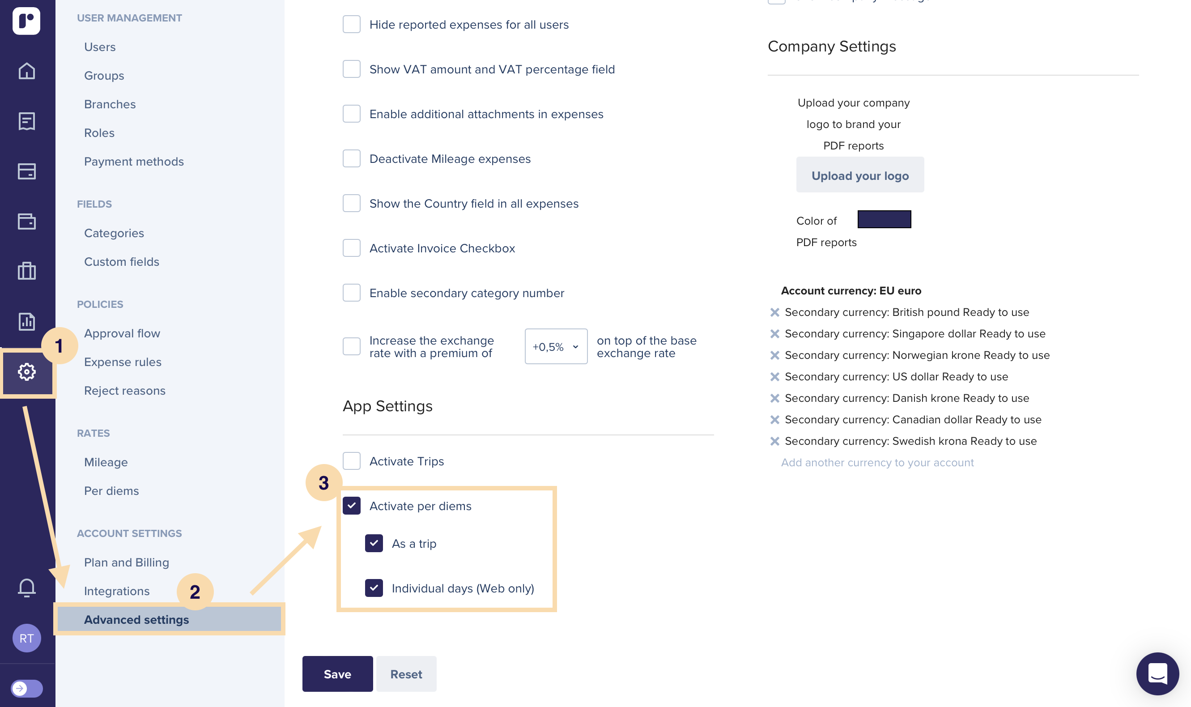1191x707 pixels.
Task: Click the Save button
Action: click(x=337, y=673)
